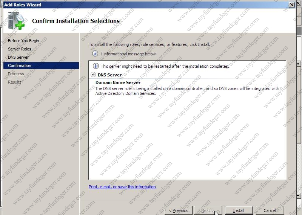Viewport: 302px width, 215px height.
Task: Select DNS Server step in sidebar
Action: 18,57
